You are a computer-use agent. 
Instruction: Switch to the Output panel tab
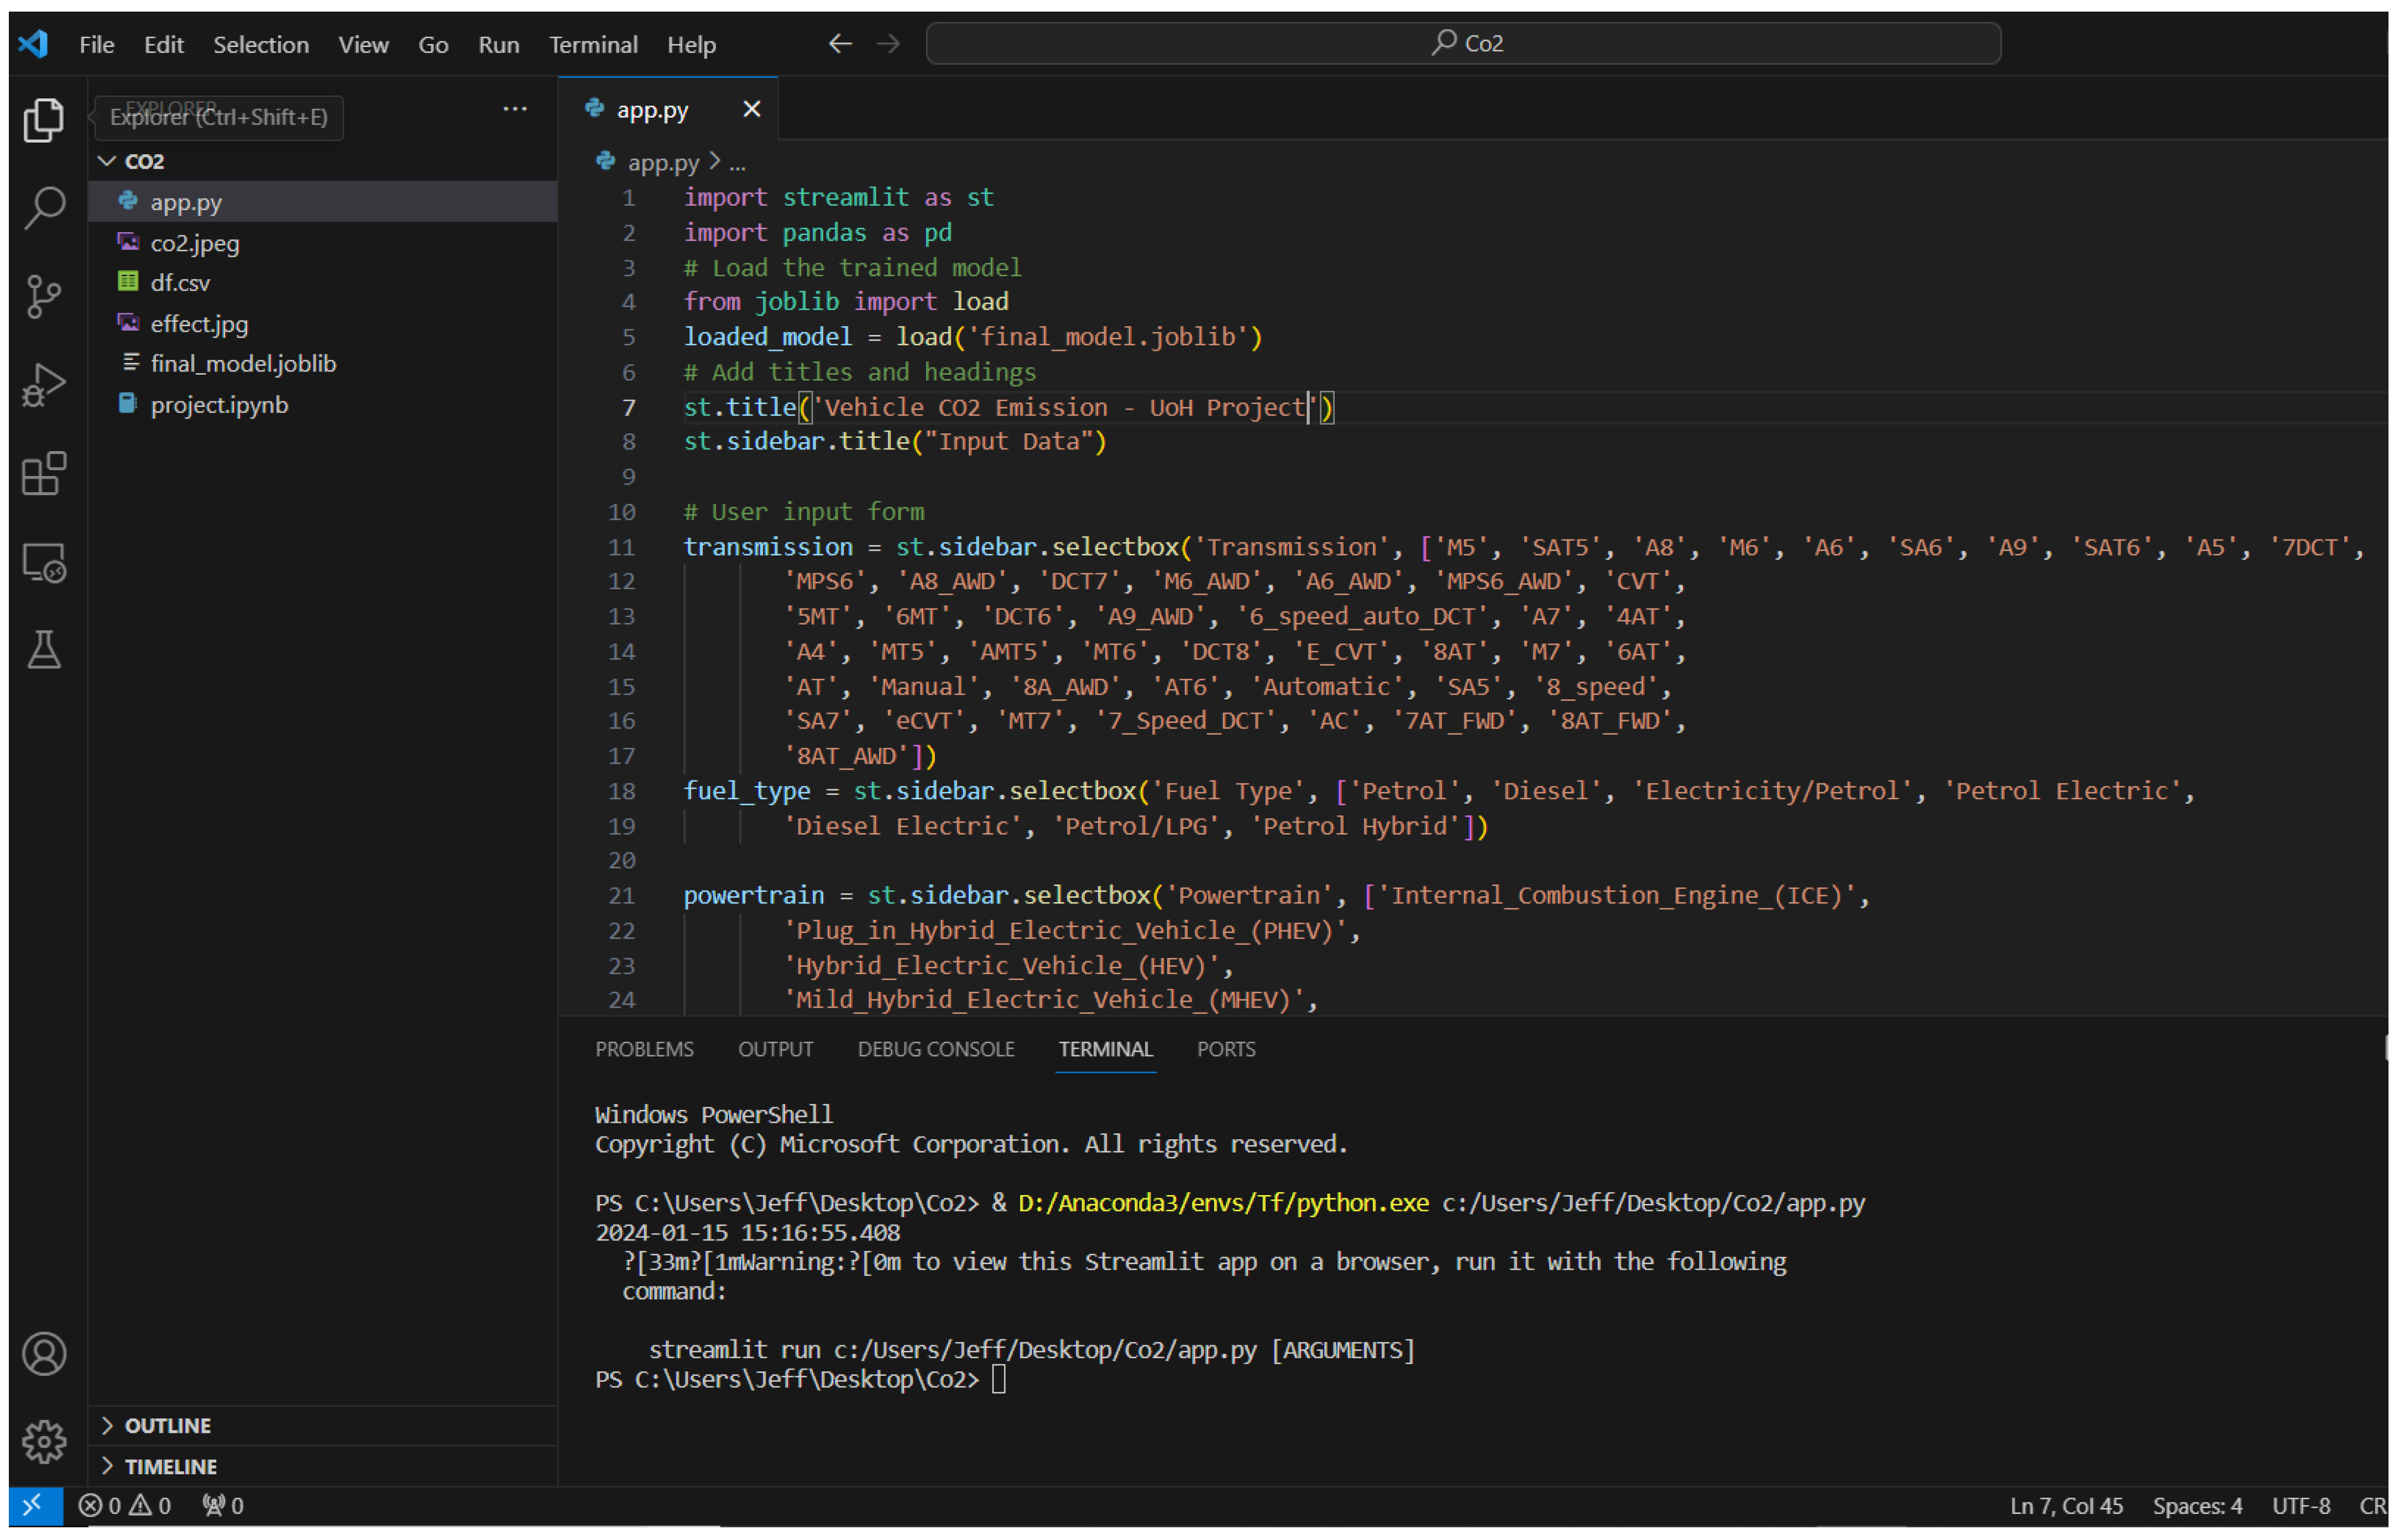point(776,1049)
